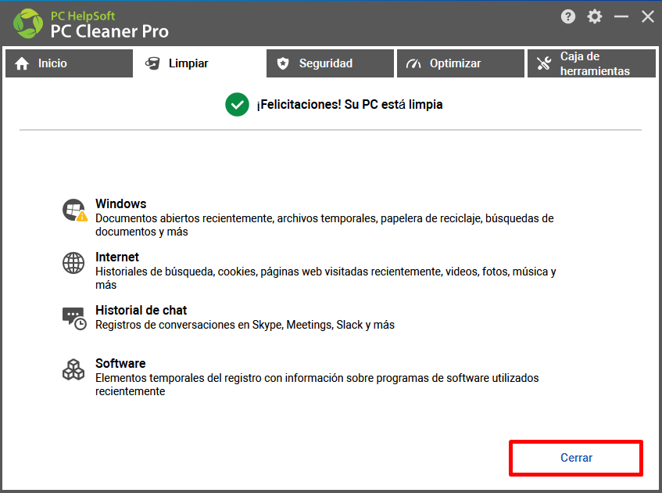Close the PC Cleaner Pro window

648,17
